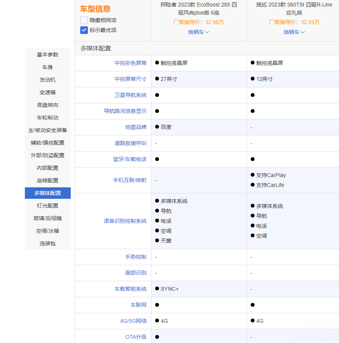Select 座椅配置 in the sidebar
The image size is (339, 343).
click(x=47, y=180)
